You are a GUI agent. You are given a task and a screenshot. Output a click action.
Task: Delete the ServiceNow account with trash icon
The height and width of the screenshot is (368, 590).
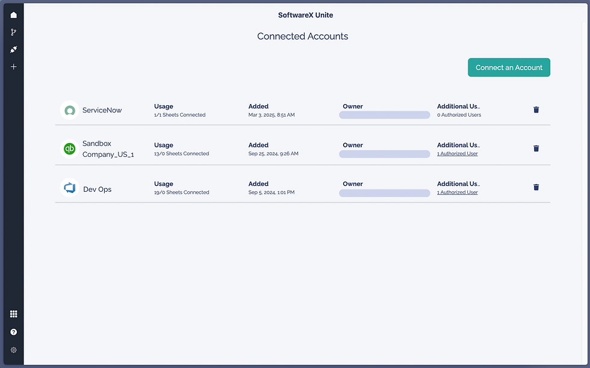coord(536,110)
